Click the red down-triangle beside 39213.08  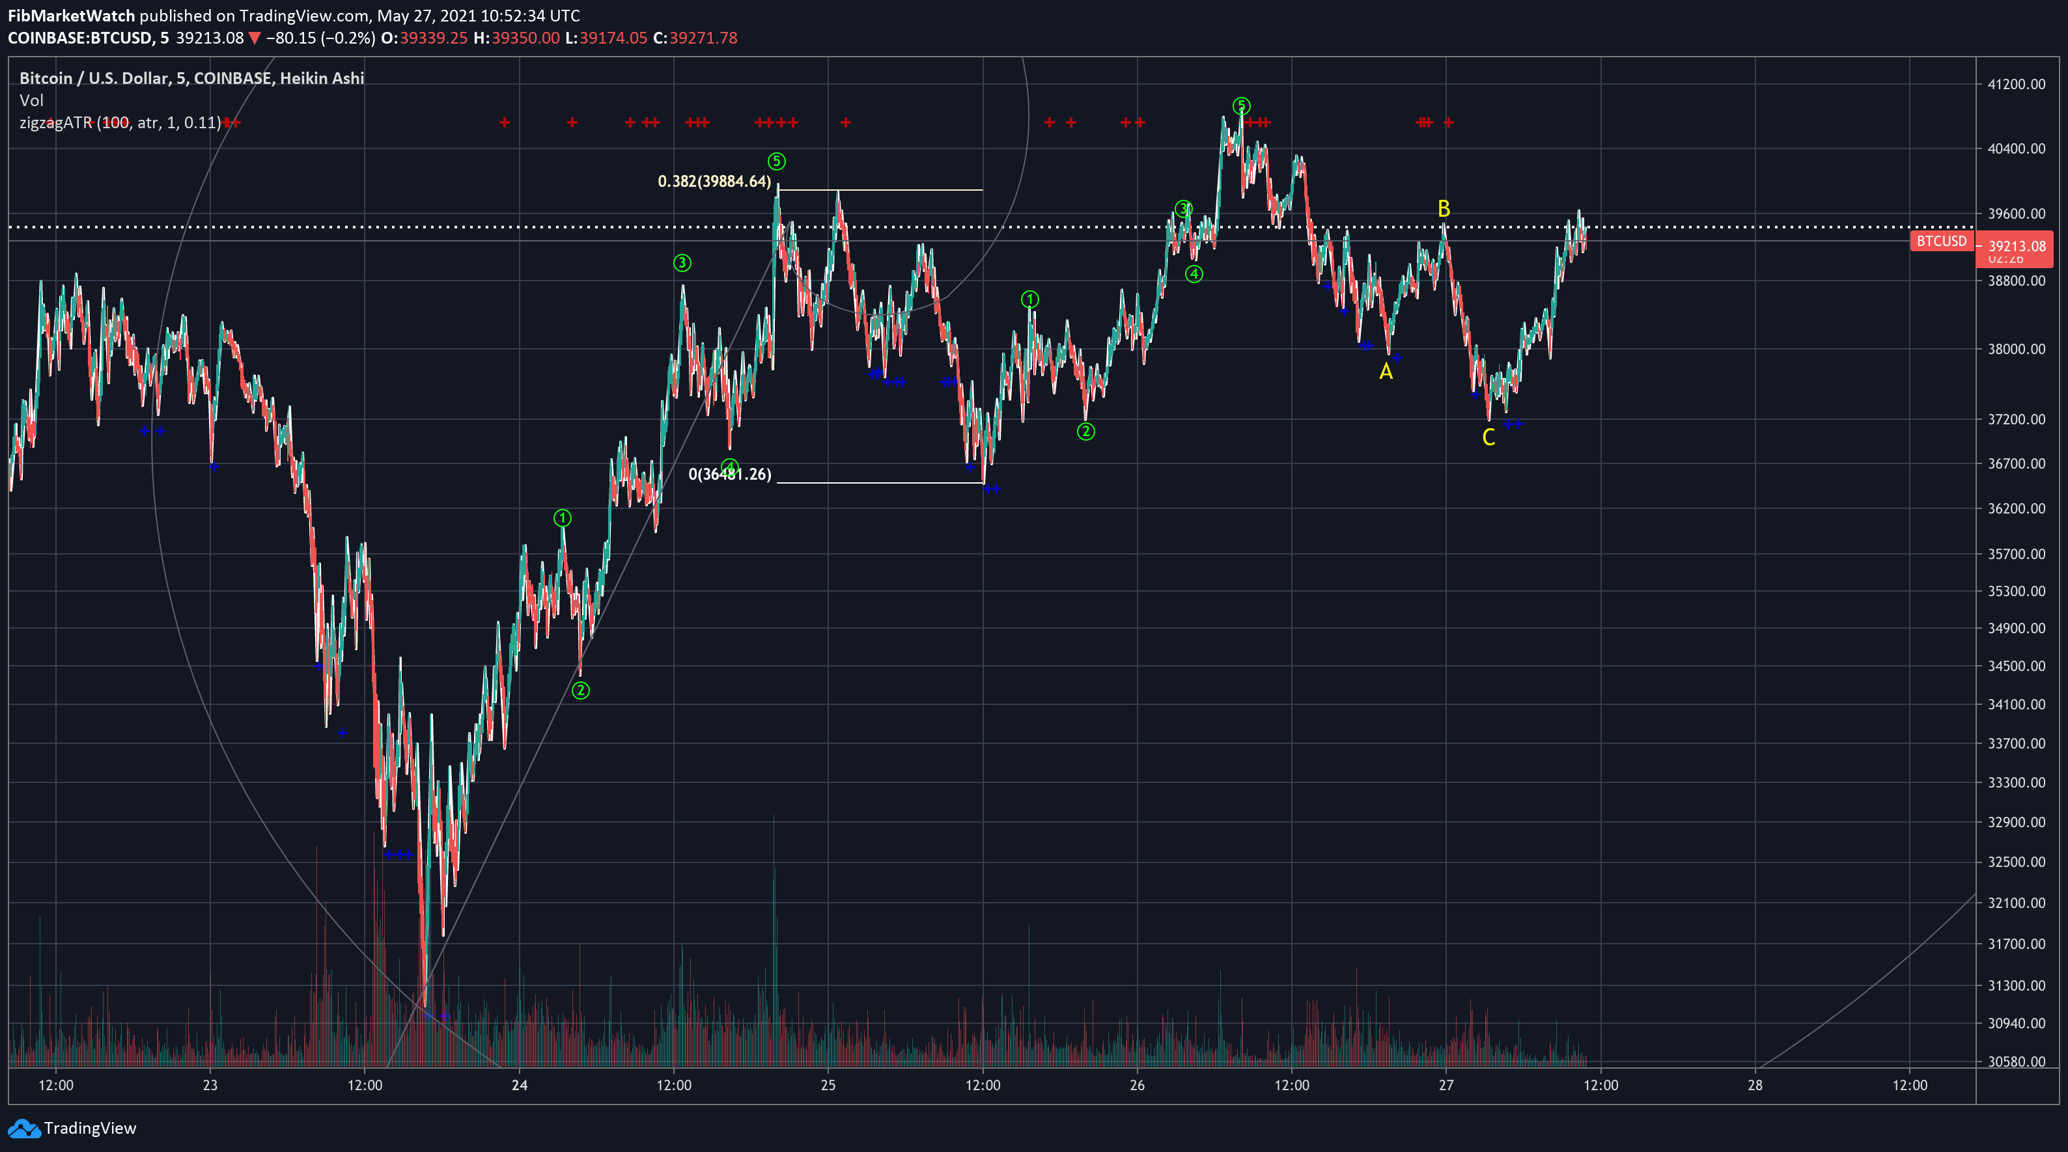coord(255,38)
